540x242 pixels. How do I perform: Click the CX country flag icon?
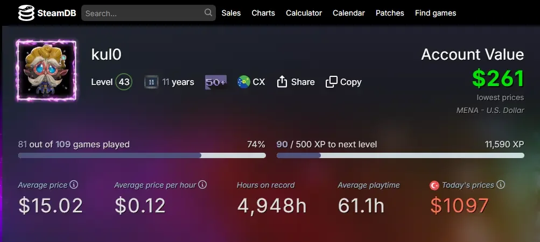coord(244,82)
